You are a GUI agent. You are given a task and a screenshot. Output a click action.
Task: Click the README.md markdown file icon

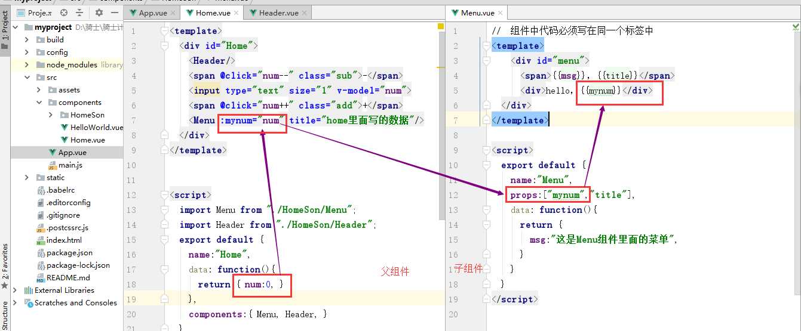[40, 278]
